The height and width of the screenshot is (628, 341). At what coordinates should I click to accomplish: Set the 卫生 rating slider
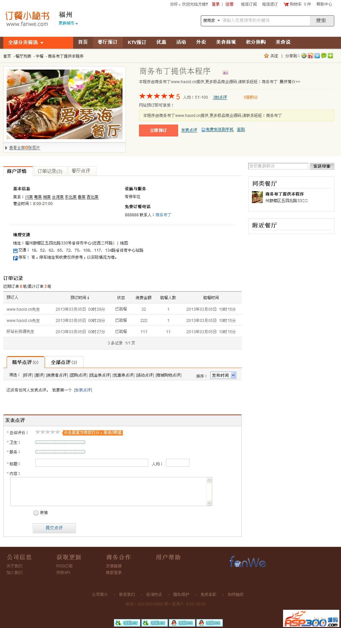[60, 442]
